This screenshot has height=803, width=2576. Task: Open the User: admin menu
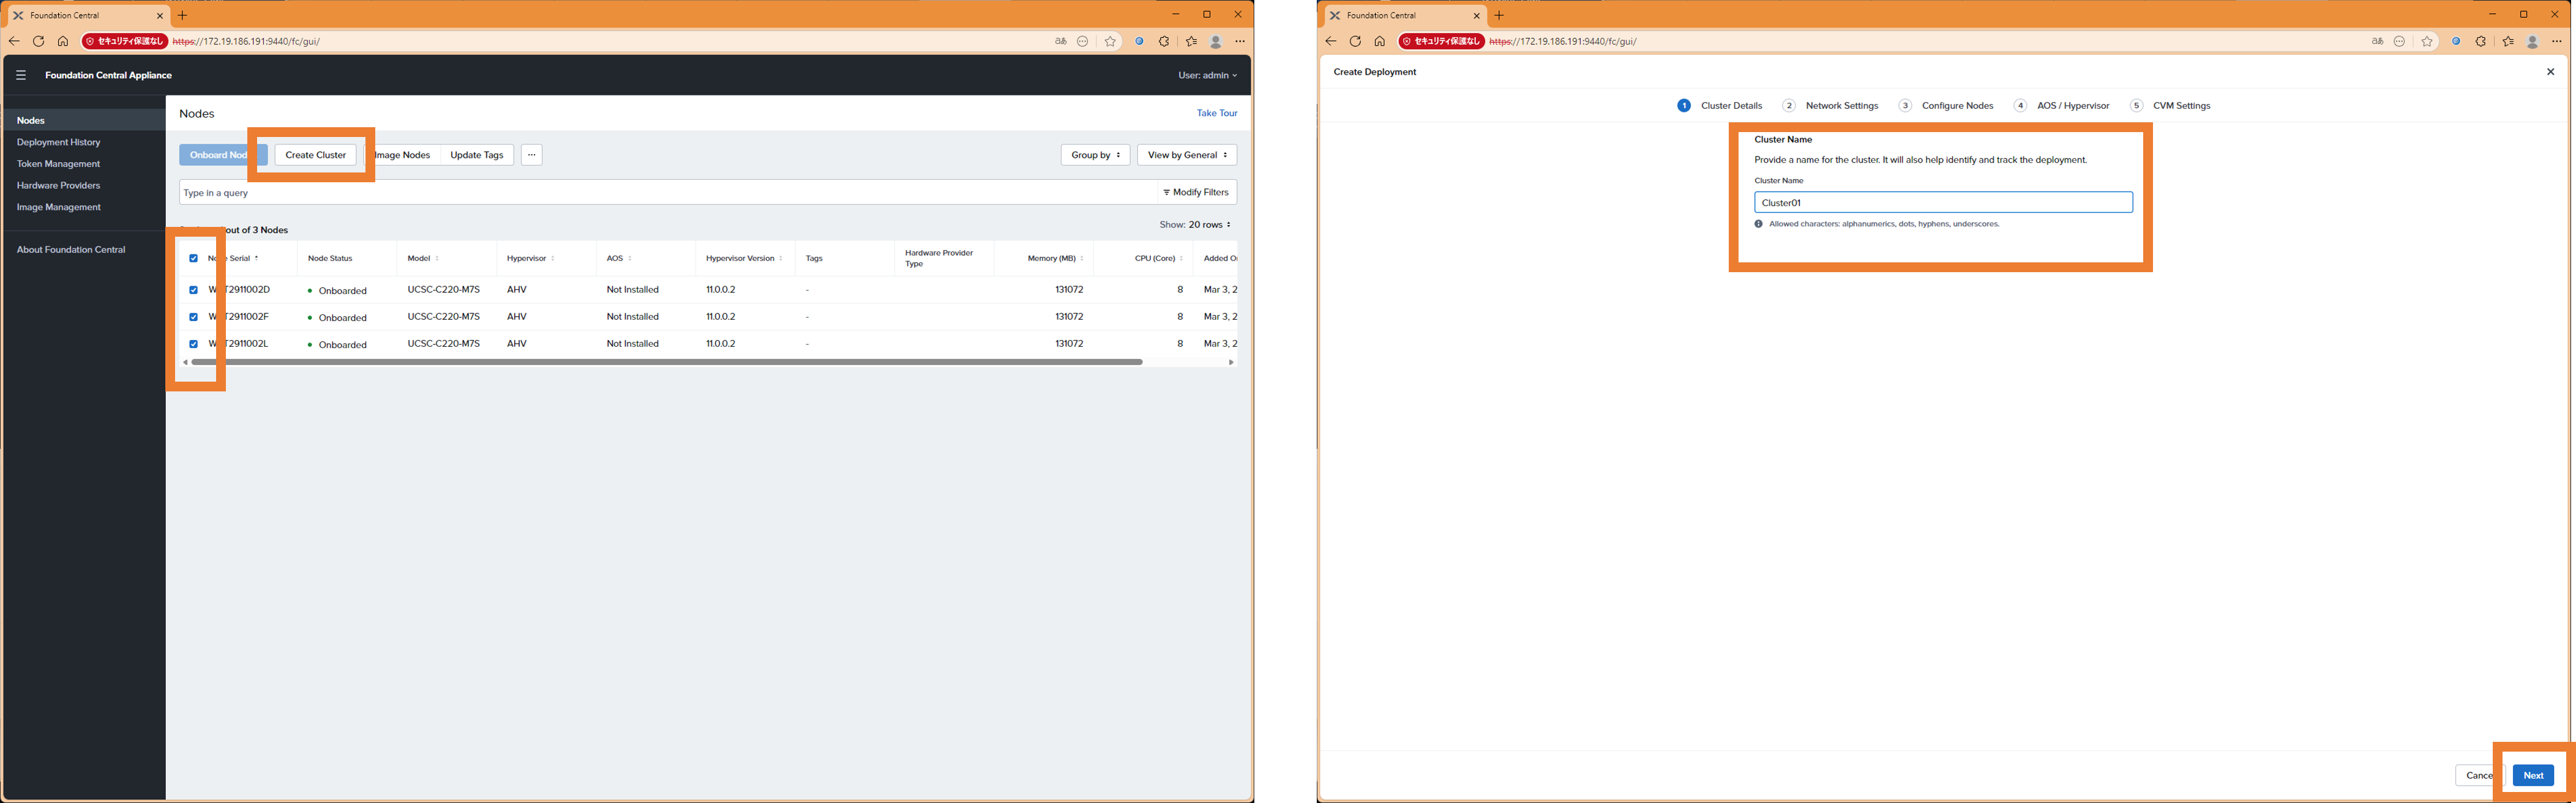click(1207, 75)
